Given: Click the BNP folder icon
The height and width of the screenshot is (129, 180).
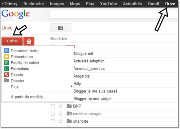Looking at the screenshot, I should coord(69,106).
